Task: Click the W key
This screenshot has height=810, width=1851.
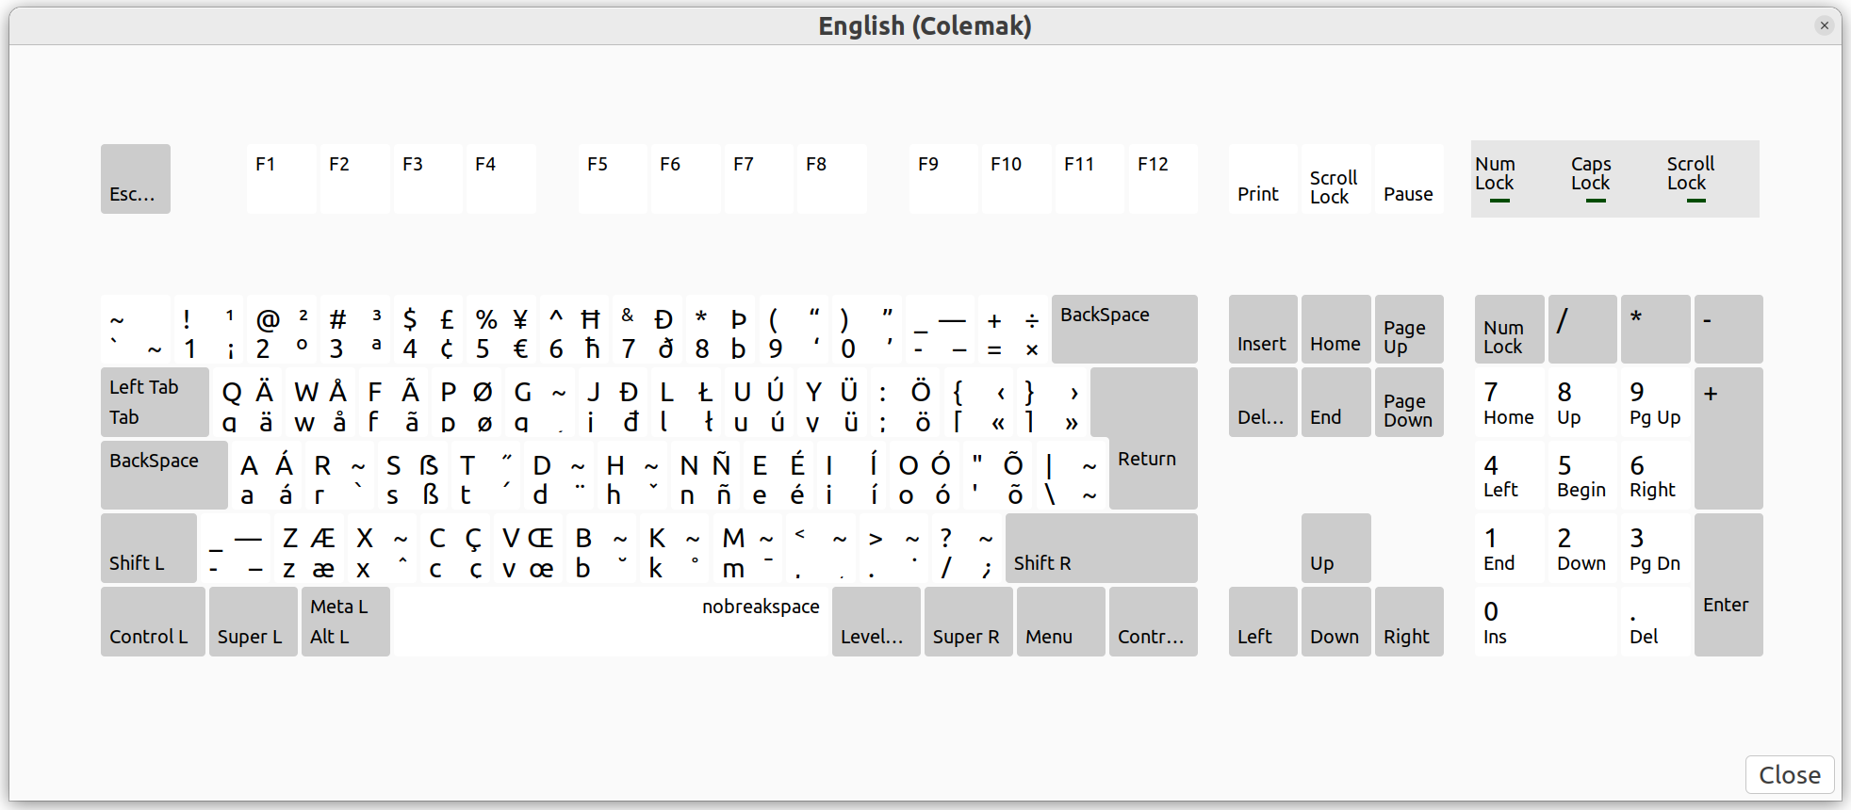Action: click(x=320, y=402)
